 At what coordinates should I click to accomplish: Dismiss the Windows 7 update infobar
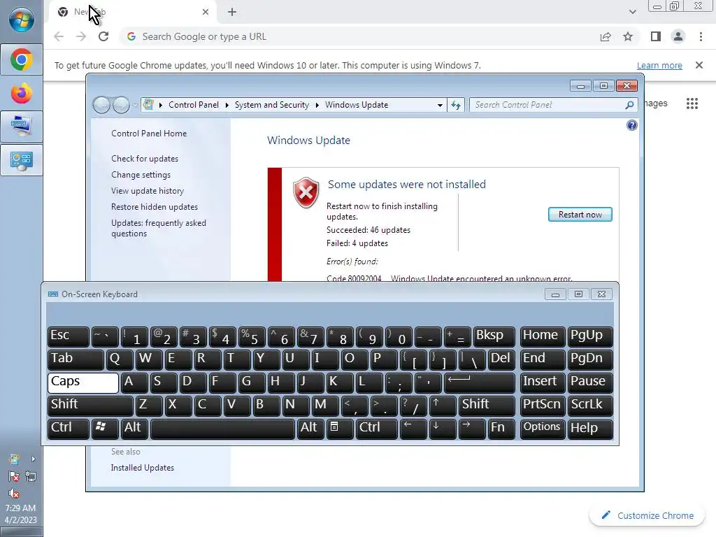click(699, 65)
